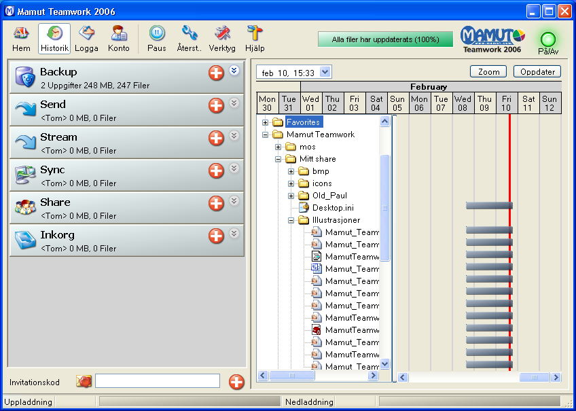This screenshot has width=576, height=411.
Task: Add a new Share task with plus
Action: [x=216, y=204]
